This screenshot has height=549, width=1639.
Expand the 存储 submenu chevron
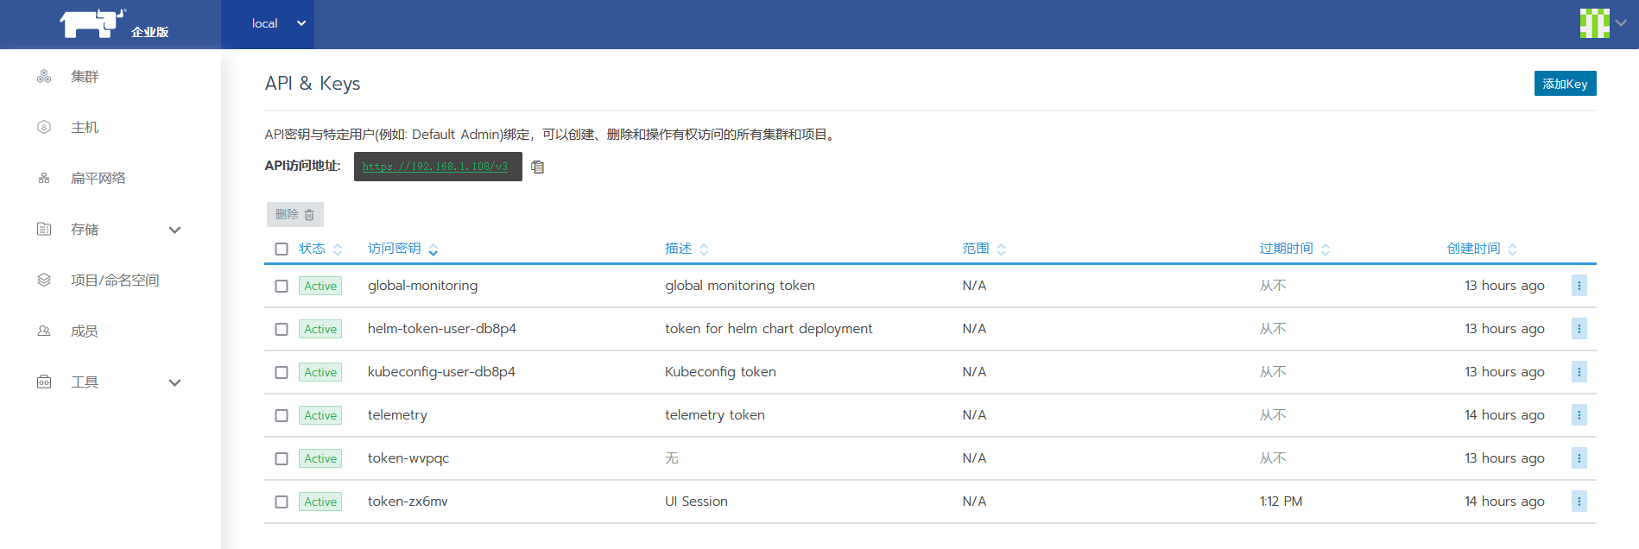[x=174, y=230]
